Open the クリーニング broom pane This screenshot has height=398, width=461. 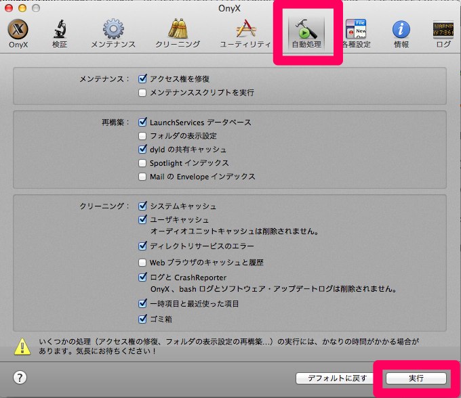coord(178,33)
